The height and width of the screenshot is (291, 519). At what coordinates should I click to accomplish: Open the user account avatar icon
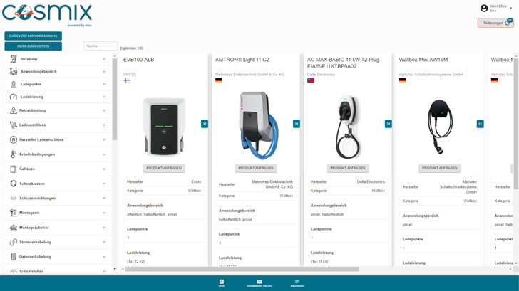pos(484,8)
